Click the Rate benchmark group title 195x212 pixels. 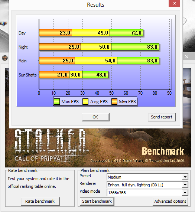(23, 170)
